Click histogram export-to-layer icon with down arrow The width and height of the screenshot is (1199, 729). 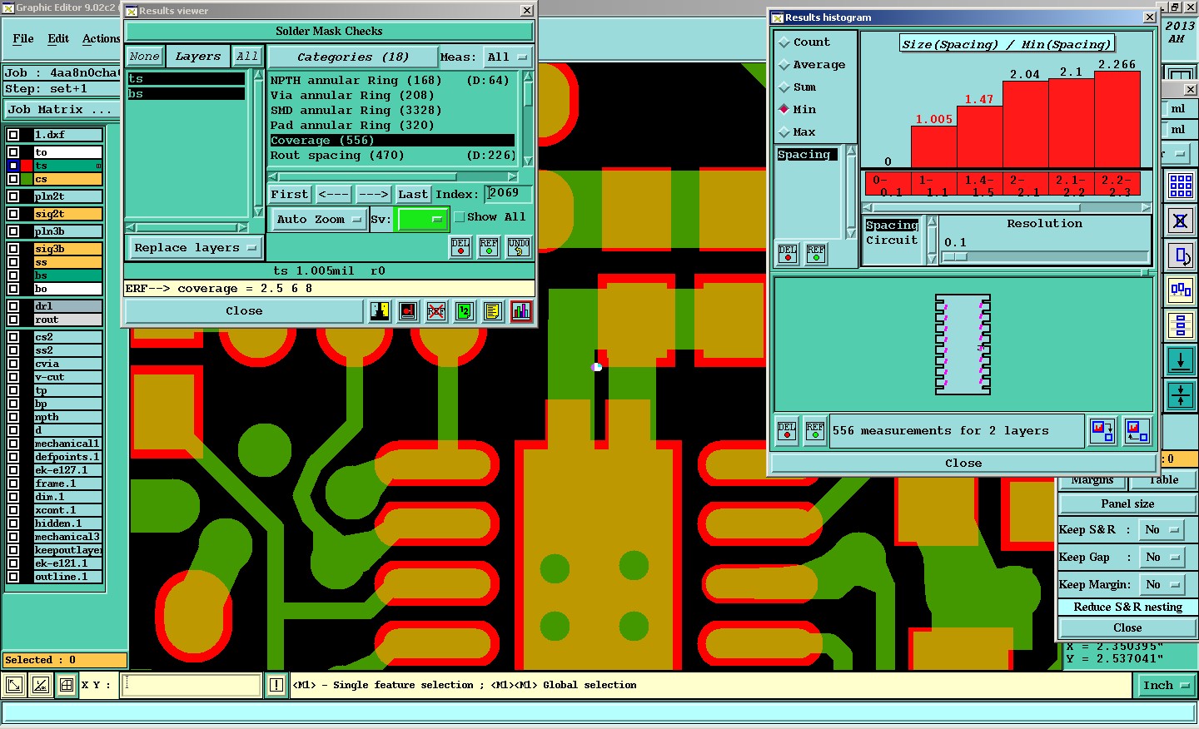tap(1103, 431)
